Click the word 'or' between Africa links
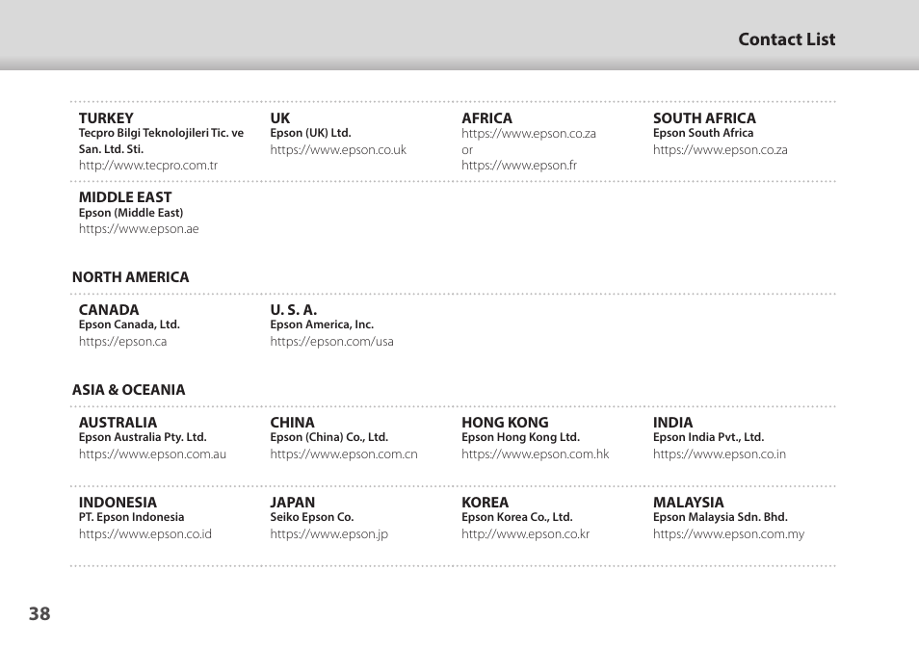 (467, 150)
